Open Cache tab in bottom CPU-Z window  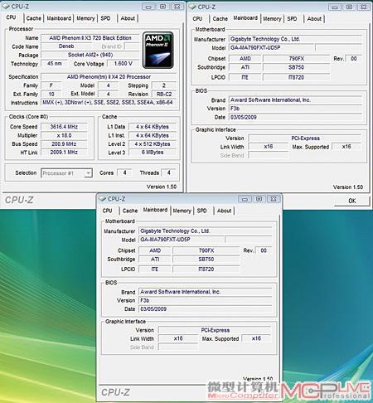pos(130,211)
